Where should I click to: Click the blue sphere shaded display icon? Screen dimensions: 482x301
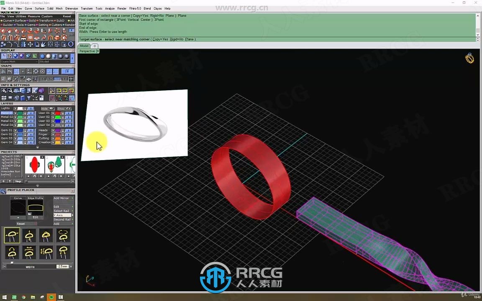pyautogui.click(x=42, y=56)
